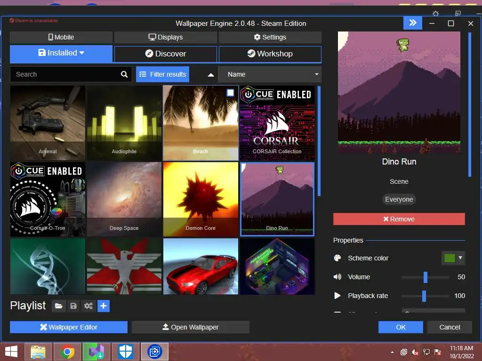Open the Installed dropdown arrow
The width and height of the screenshot is (482, 361).
[82, 53]
